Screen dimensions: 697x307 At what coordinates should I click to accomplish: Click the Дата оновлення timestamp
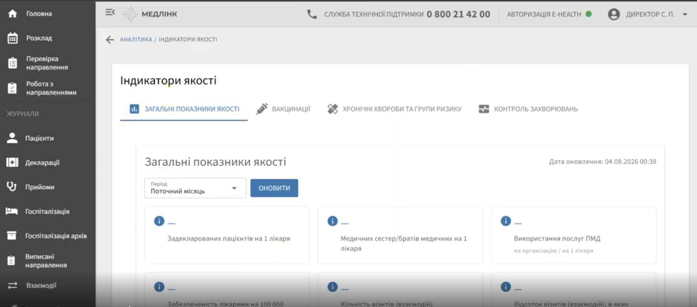(603, 162)
